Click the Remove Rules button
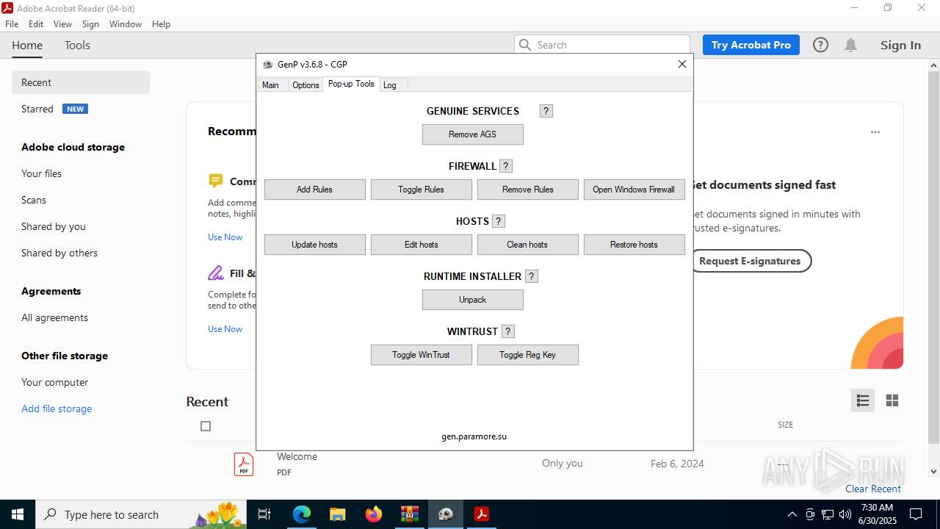The image size is (940, 529). 528,190
